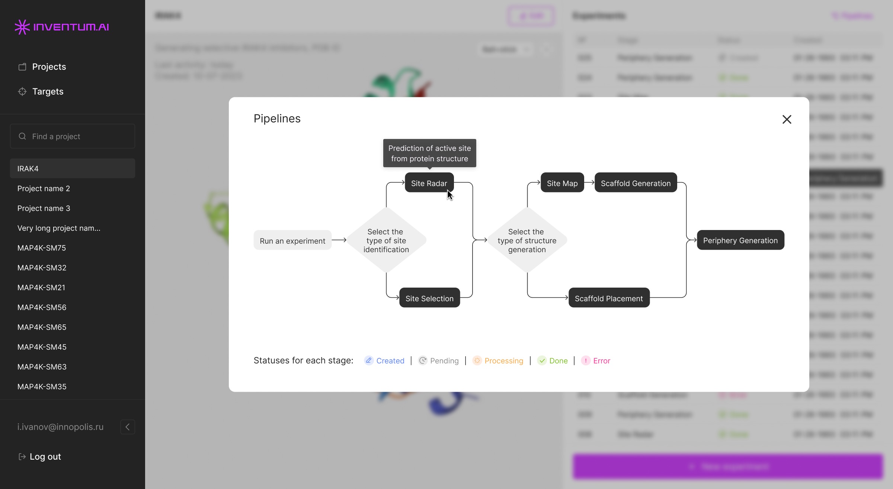Click the Created pencil status icon

pyautogui.click(x=369, y=360)
